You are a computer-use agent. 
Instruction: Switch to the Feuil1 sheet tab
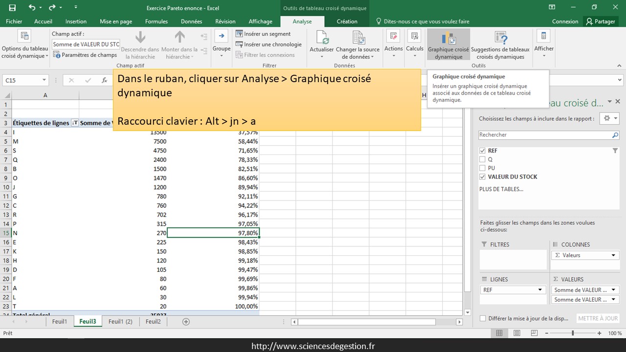pos(59,322)
